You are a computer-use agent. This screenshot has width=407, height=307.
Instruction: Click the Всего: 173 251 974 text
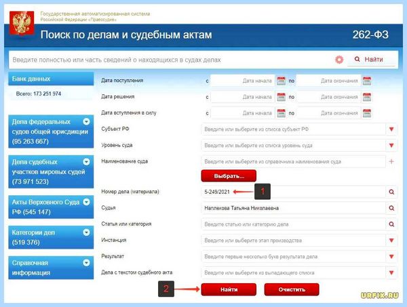[x=39, y=94]
